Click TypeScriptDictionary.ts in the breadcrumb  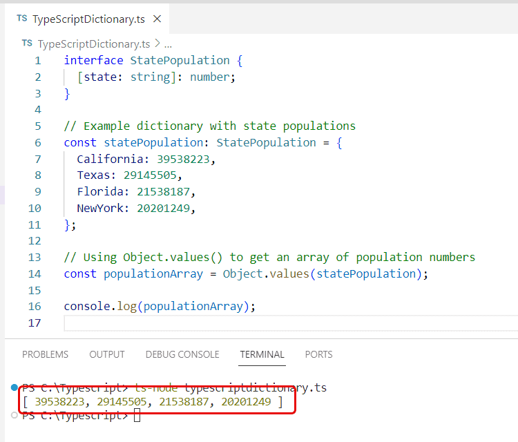pos(94,44)
